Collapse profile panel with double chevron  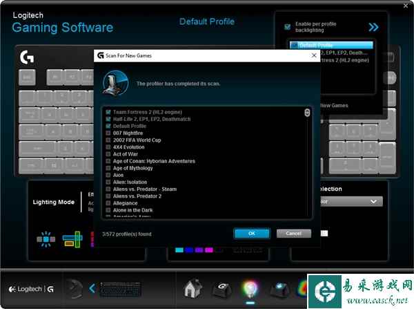[373, 27]
